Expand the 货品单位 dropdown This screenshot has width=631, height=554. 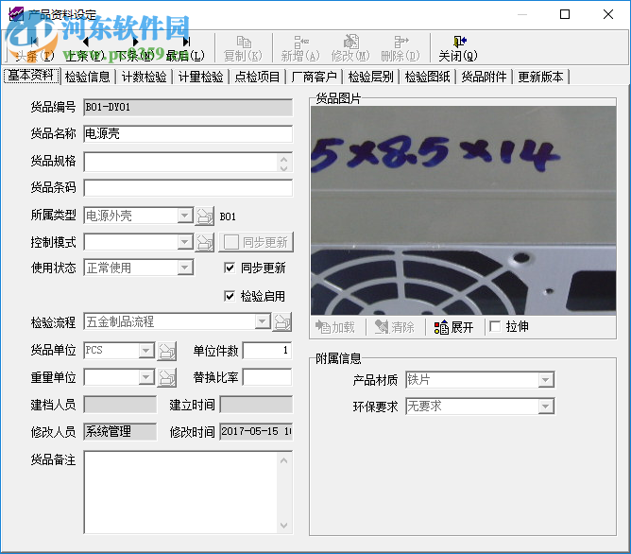click(x=146, y=351)
